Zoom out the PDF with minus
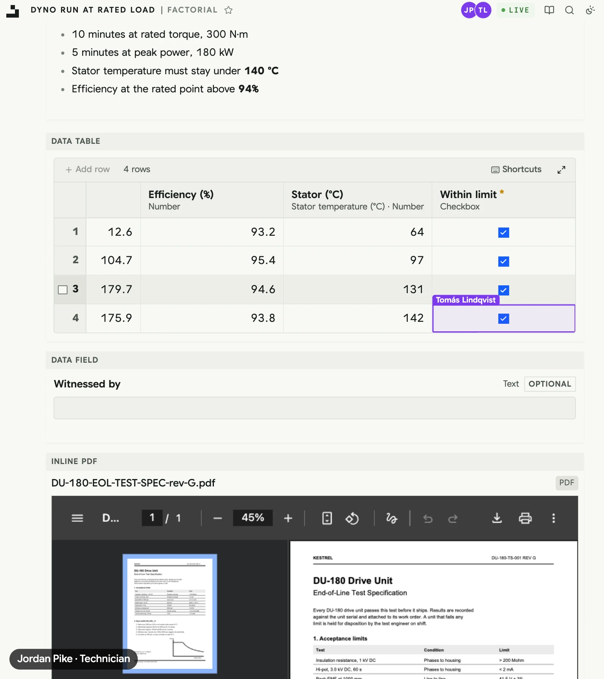The width and height of the screenshot is (604, 679). 217,518
